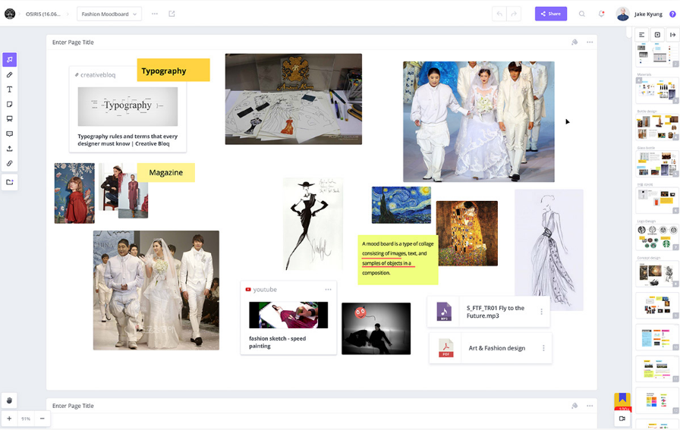Open the fashion sketch speed painting video
680x430 pixels.
(288, 319)
